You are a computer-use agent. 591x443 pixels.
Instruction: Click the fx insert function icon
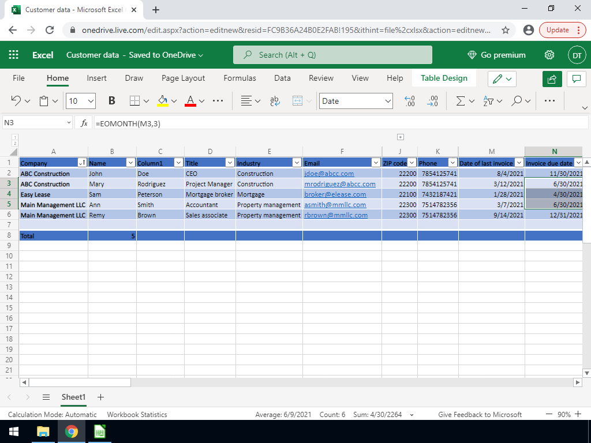84,123
